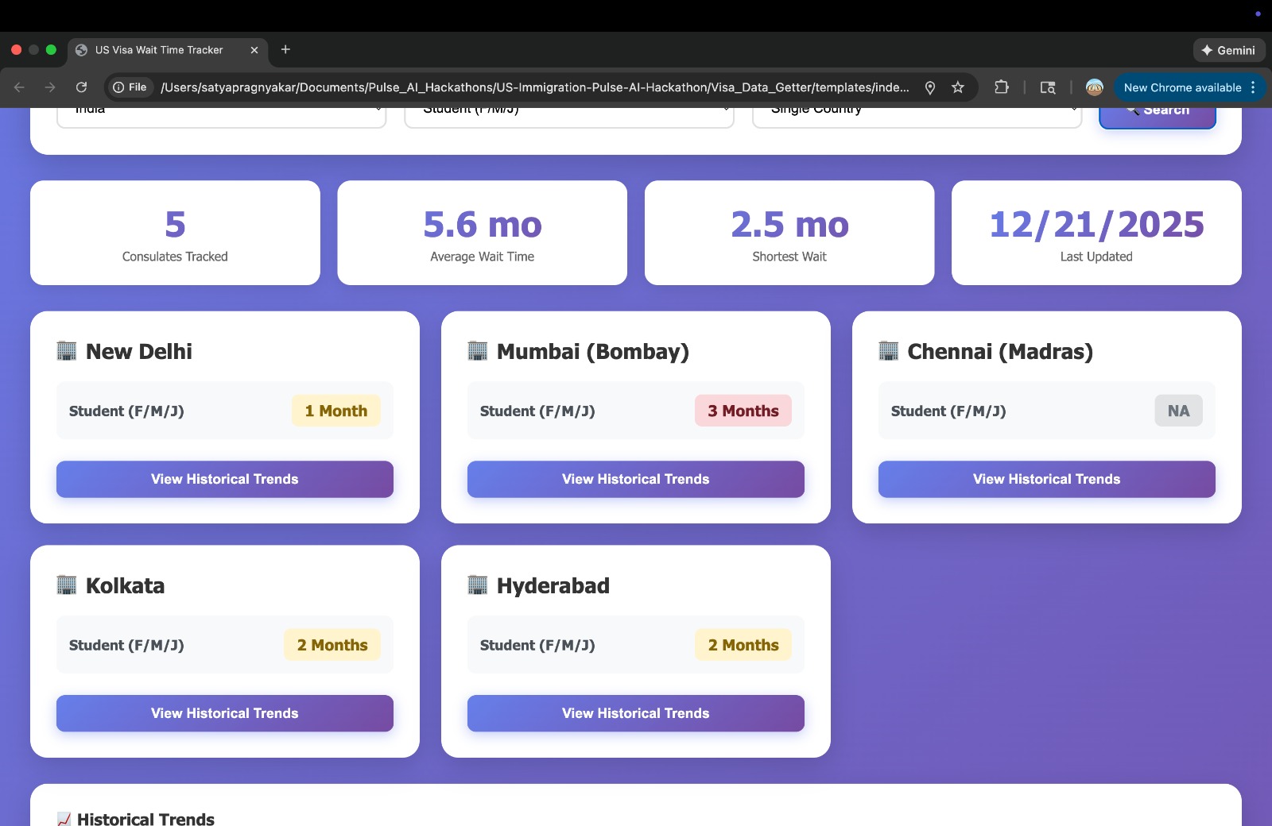
Task: Click Student (F/M/J) label in Mumbai card
Action: (x=537, y=411)
